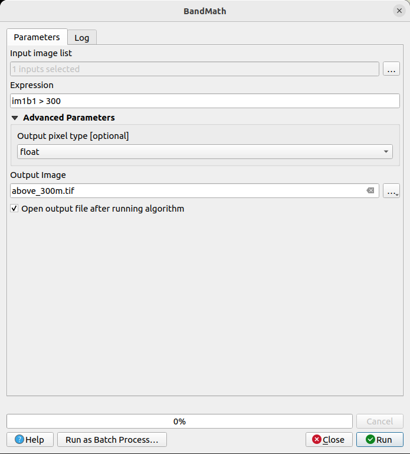Open Output Image save location menu
This screenshot has height=454, width=410.
pos(391,191)
